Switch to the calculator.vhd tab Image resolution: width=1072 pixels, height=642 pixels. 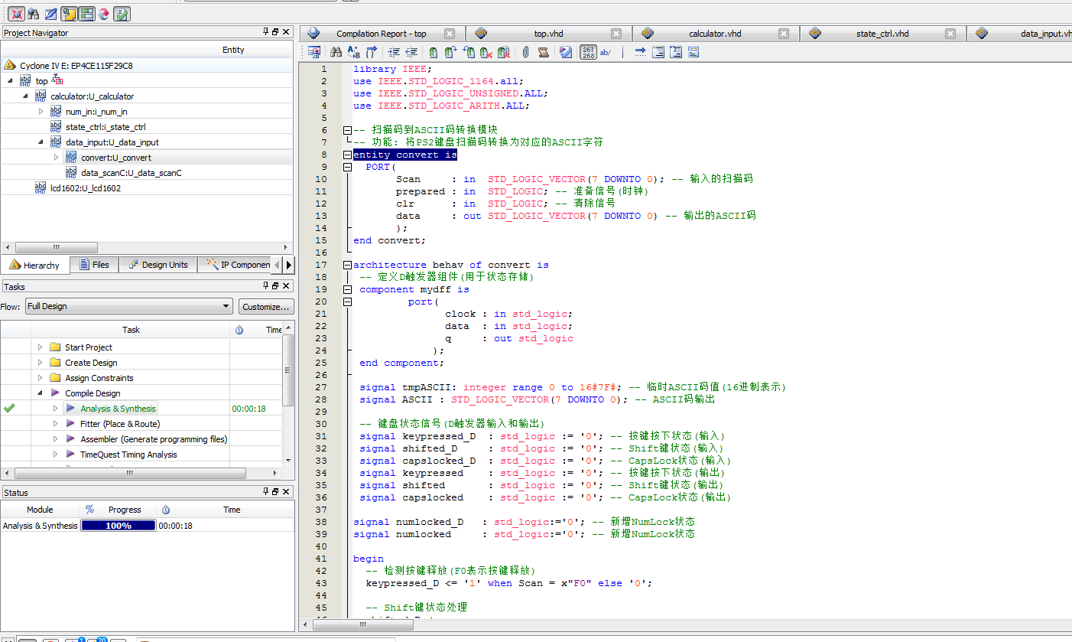coord(714,34)
